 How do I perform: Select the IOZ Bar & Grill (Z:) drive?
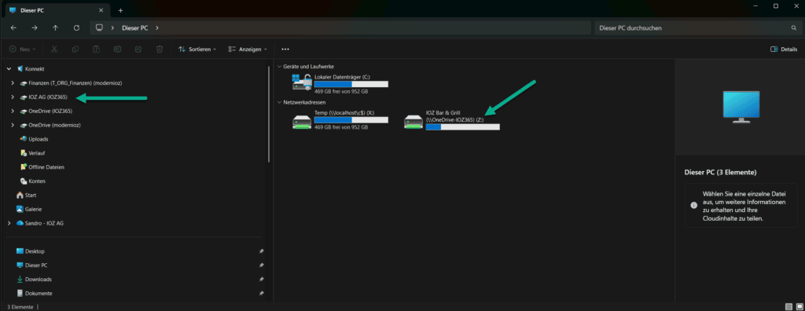coord(452,119)
